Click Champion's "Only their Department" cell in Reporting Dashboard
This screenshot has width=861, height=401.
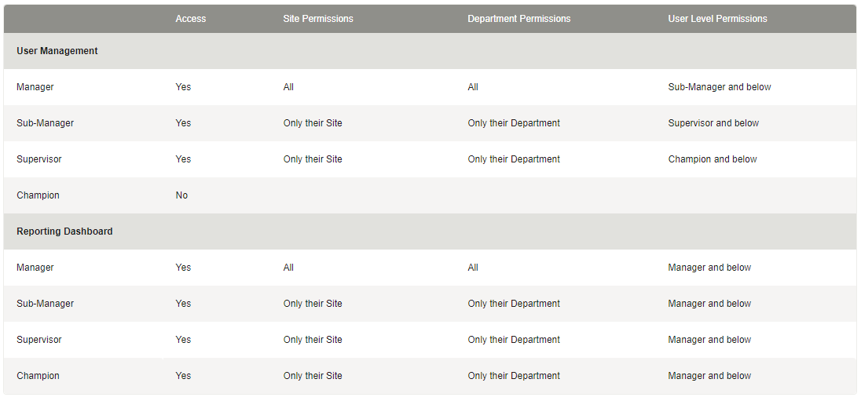click(x=514, y=376)
